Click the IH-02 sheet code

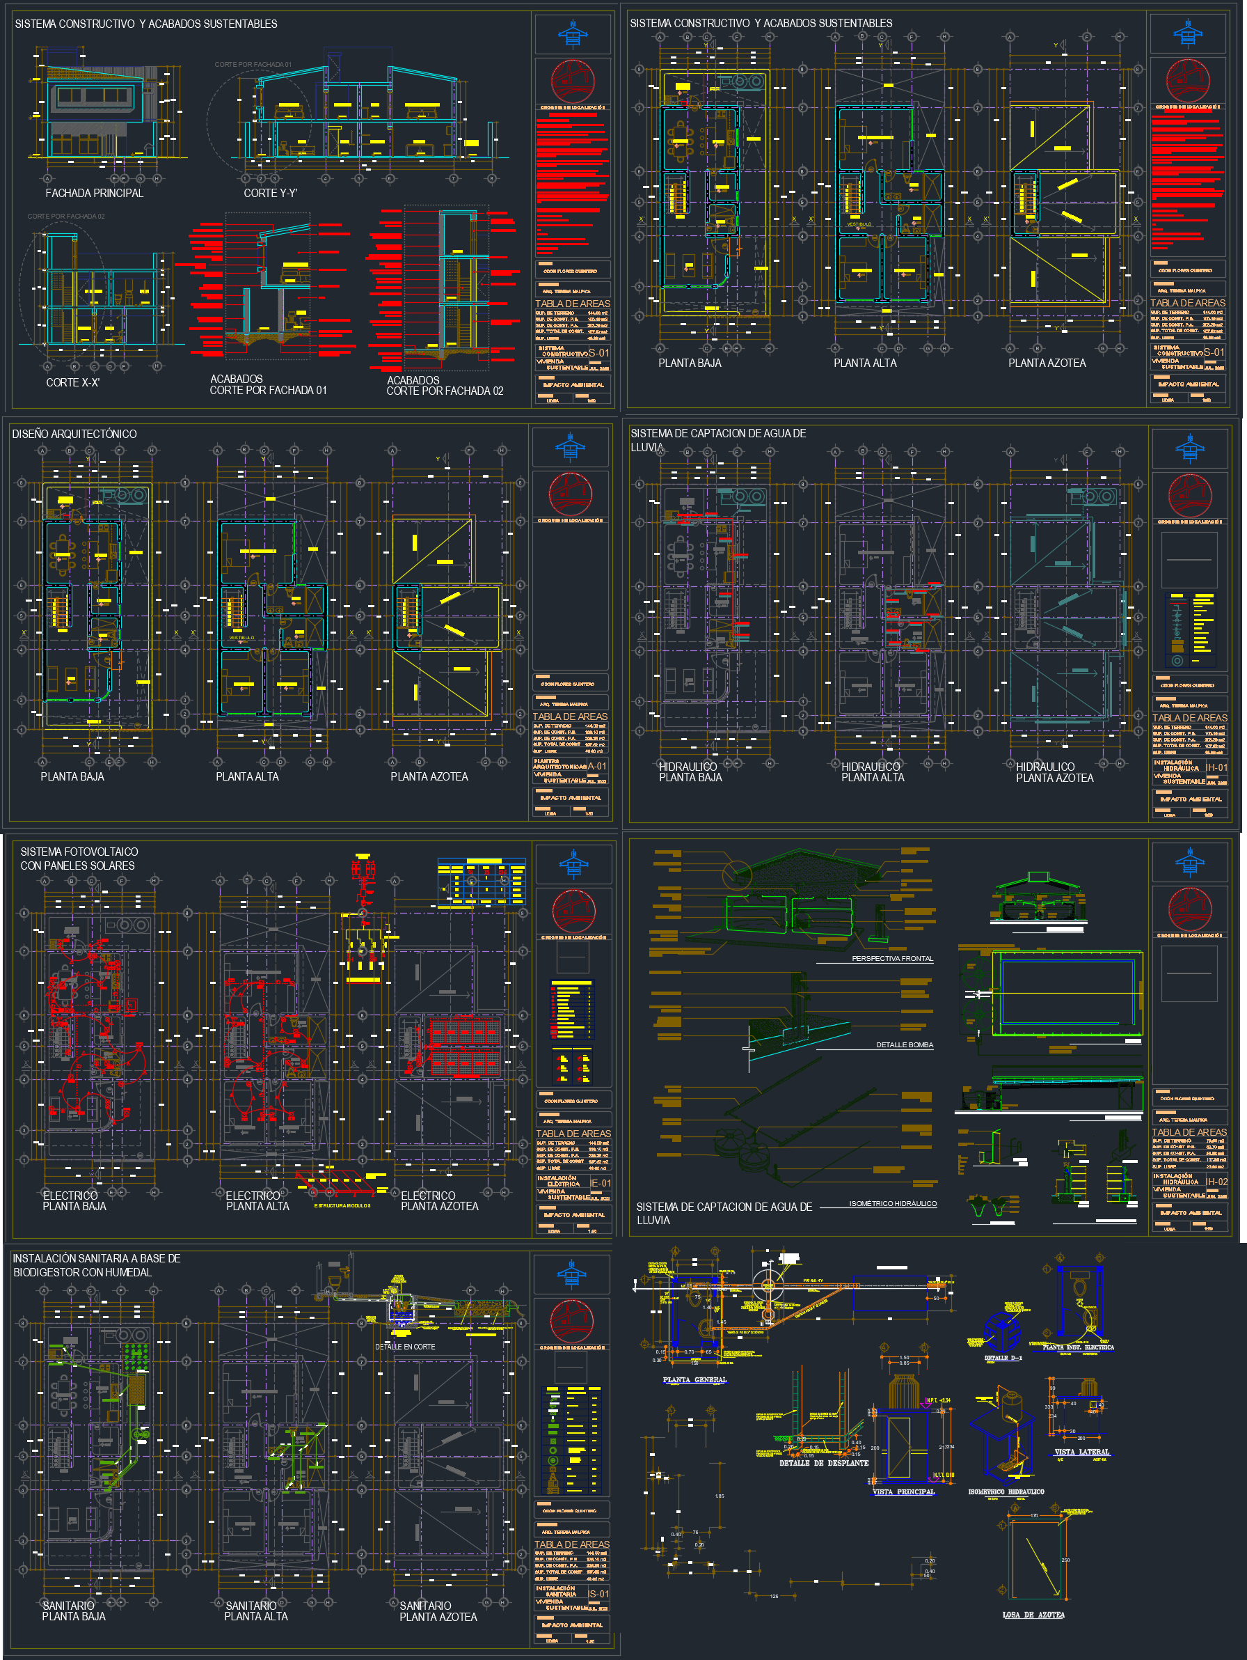[1216, 1181]
